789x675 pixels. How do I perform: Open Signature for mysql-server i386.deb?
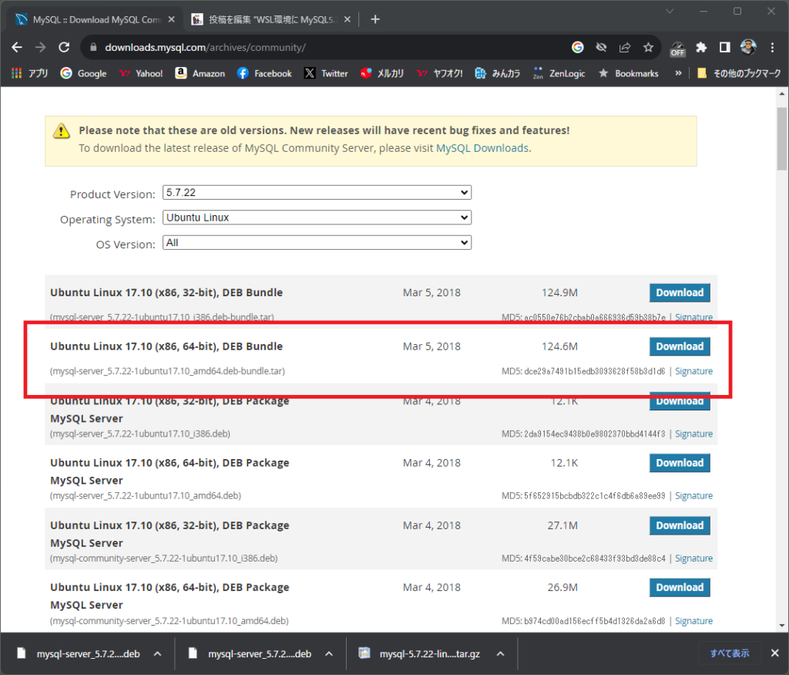(693, 434)
